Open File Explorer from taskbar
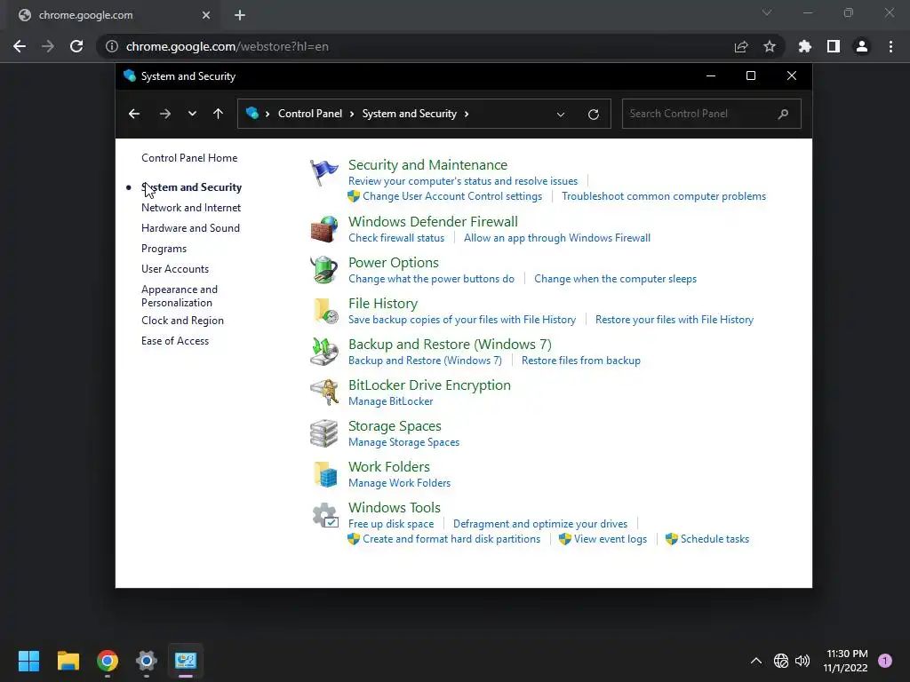The height and width of the screenshot is (682, 910). tap(68, 661)
